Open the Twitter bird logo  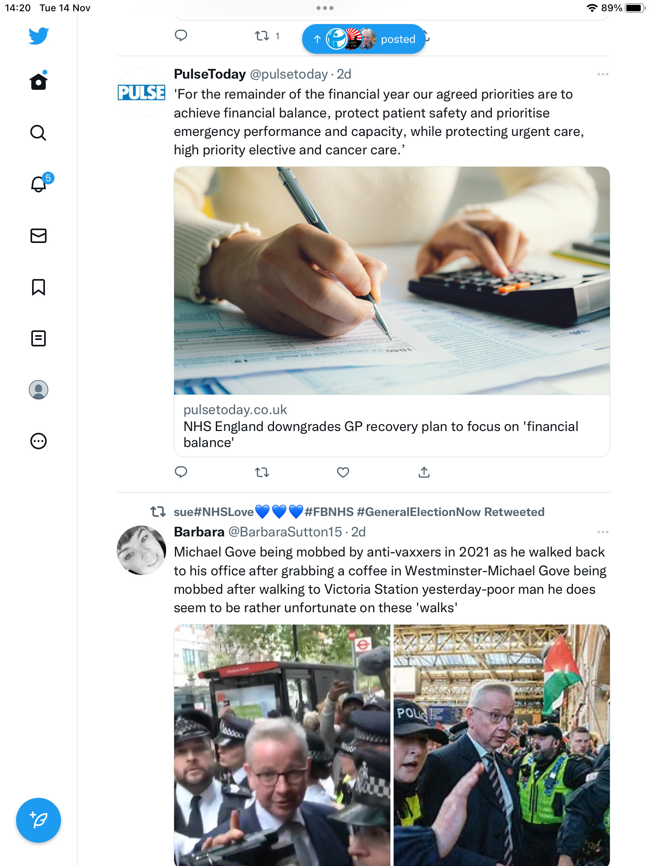point(39,36)
